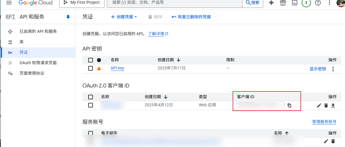Open the help question mark icon
Viewport: 345px width, 147px height.
click(318, 3)
